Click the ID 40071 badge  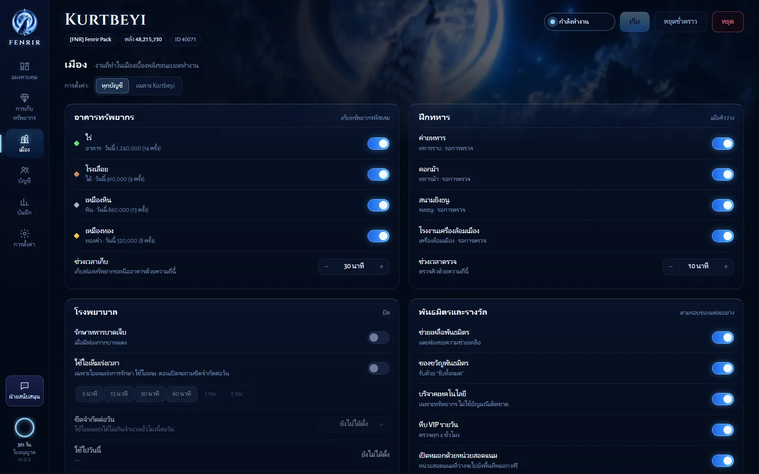(185, 40)
